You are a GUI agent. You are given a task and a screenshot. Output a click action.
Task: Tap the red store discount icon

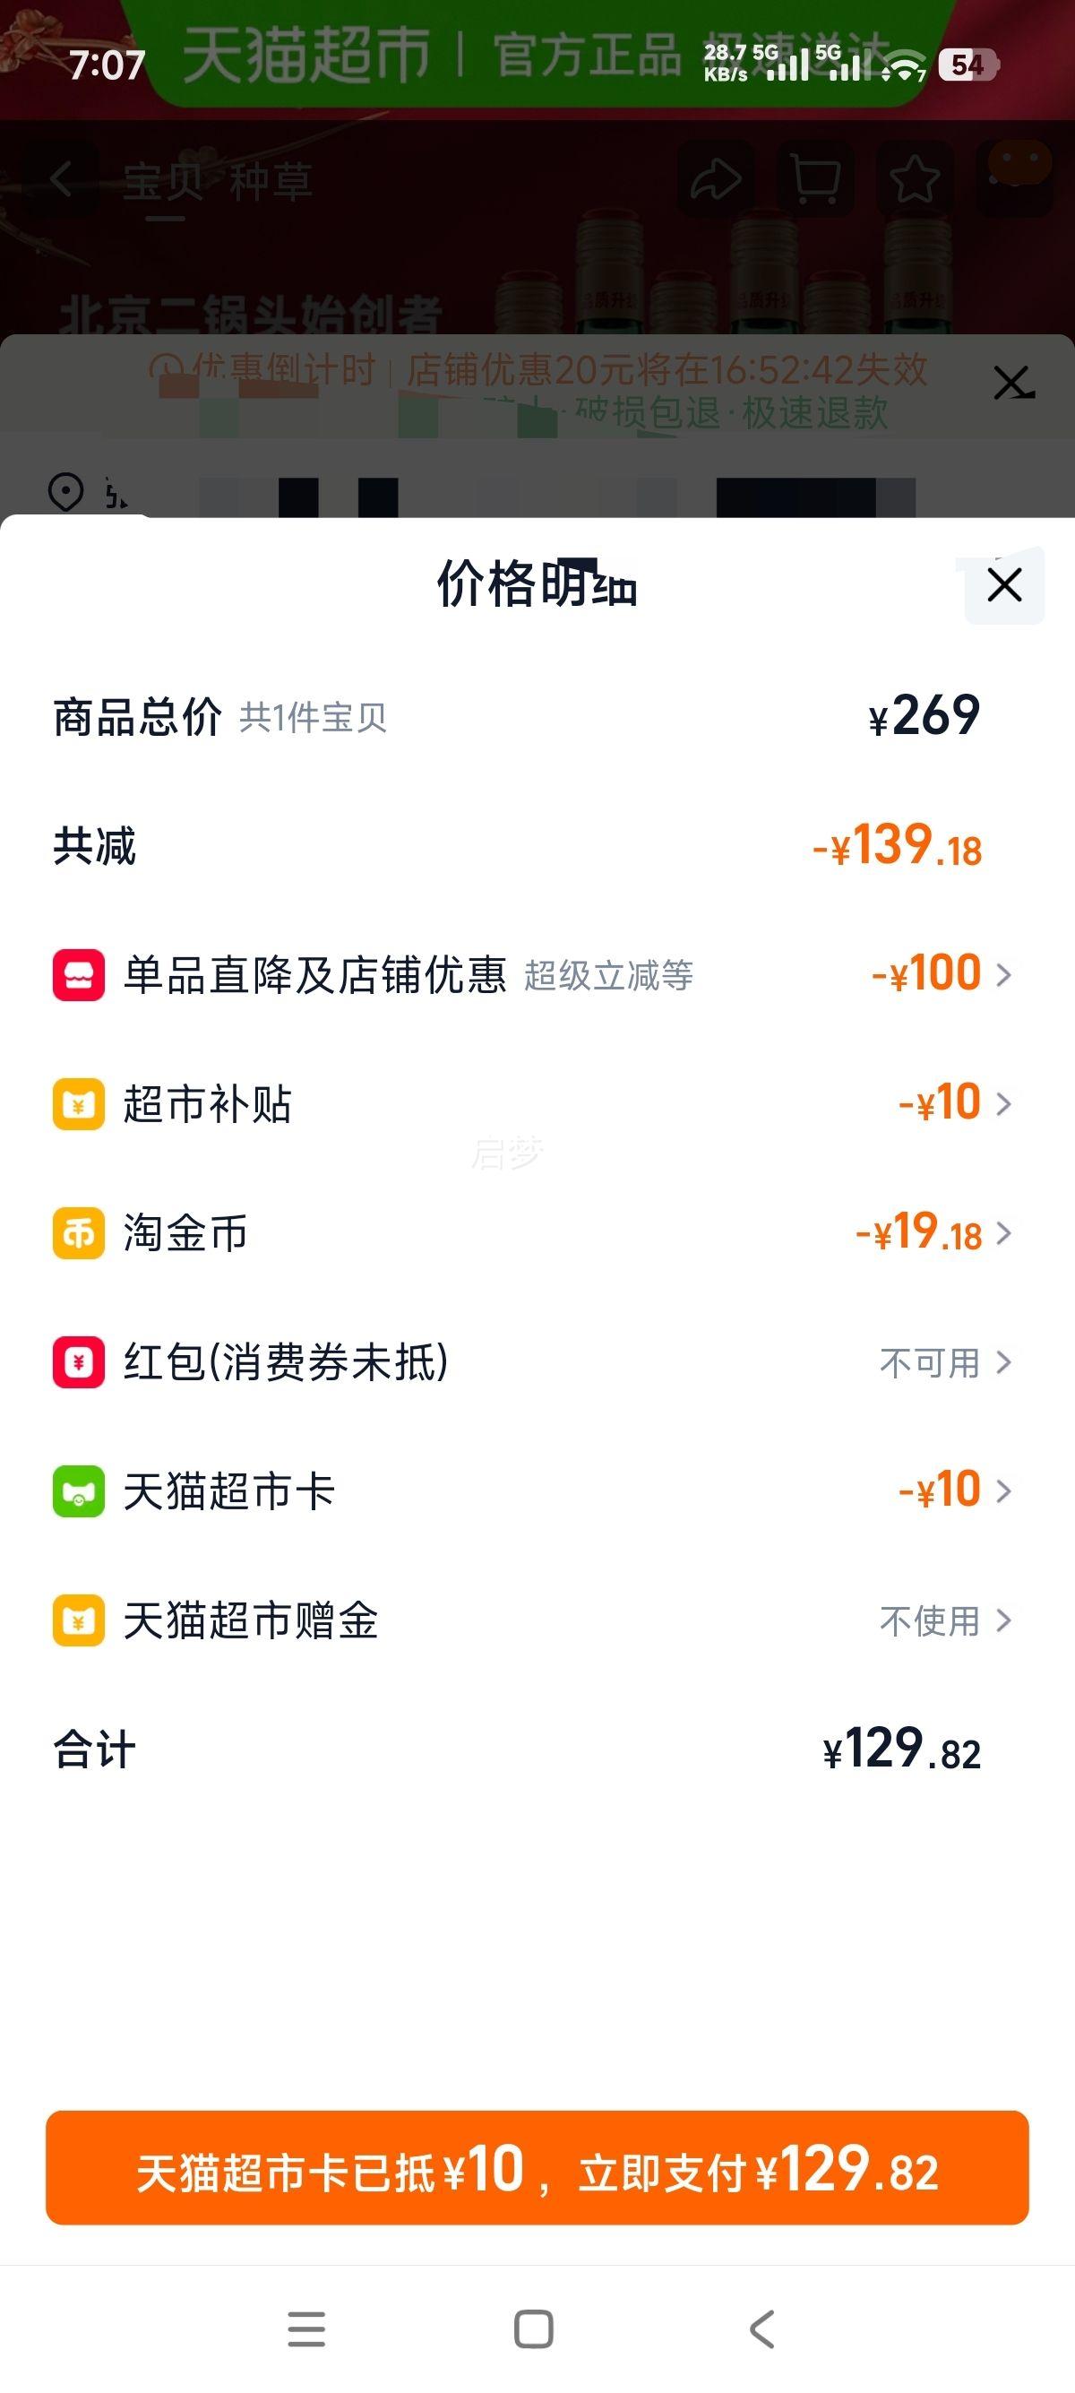pos(79,975)
